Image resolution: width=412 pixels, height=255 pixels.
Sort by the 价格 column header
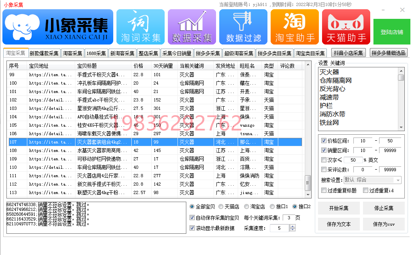click(x=141, y=66)
